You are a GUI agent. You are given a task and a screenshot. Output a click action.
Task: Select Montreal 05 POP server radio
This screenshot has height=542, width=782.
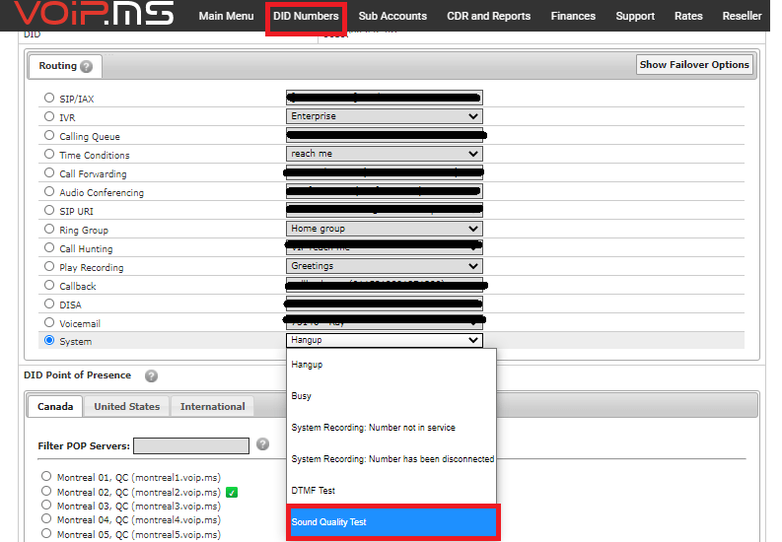(46, 533)
